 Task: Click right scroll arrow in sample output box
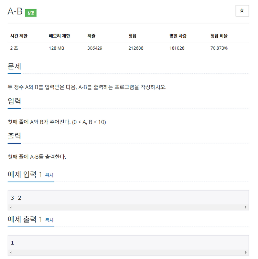pos(246,252)
